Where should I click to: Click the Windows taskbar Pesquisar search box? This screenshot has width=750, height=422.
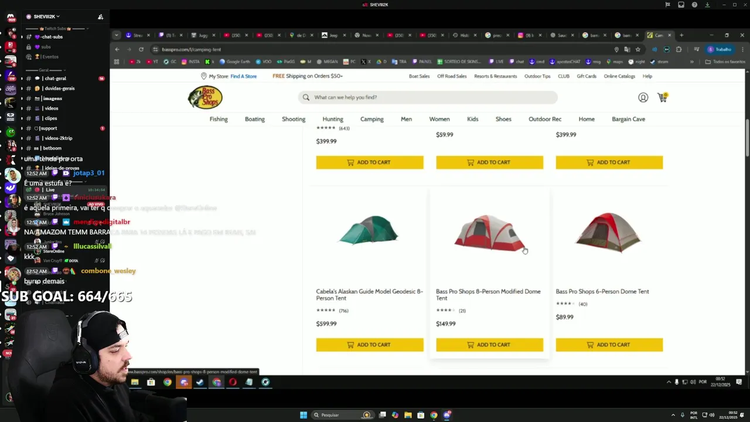tap(344, 415)
